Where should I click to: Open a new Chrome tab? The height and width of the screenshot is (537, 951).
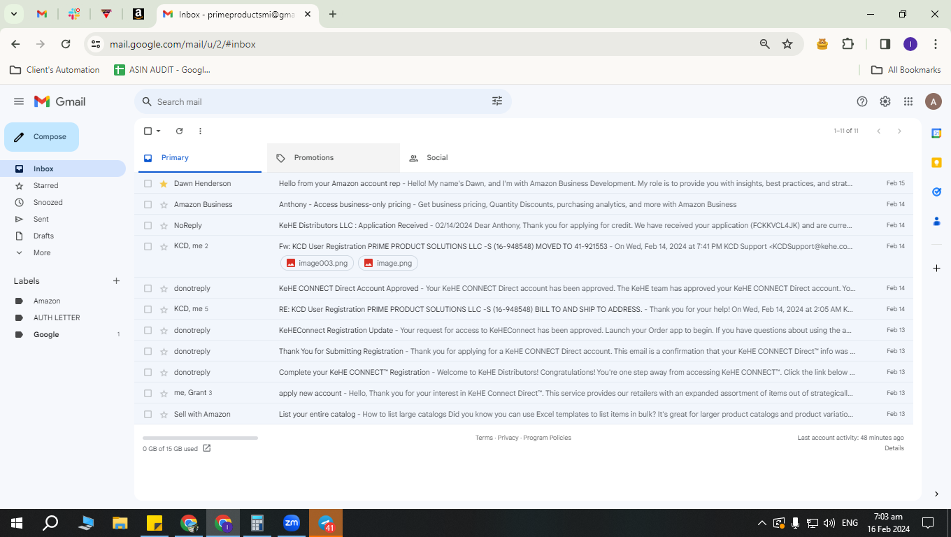(333, 14)
